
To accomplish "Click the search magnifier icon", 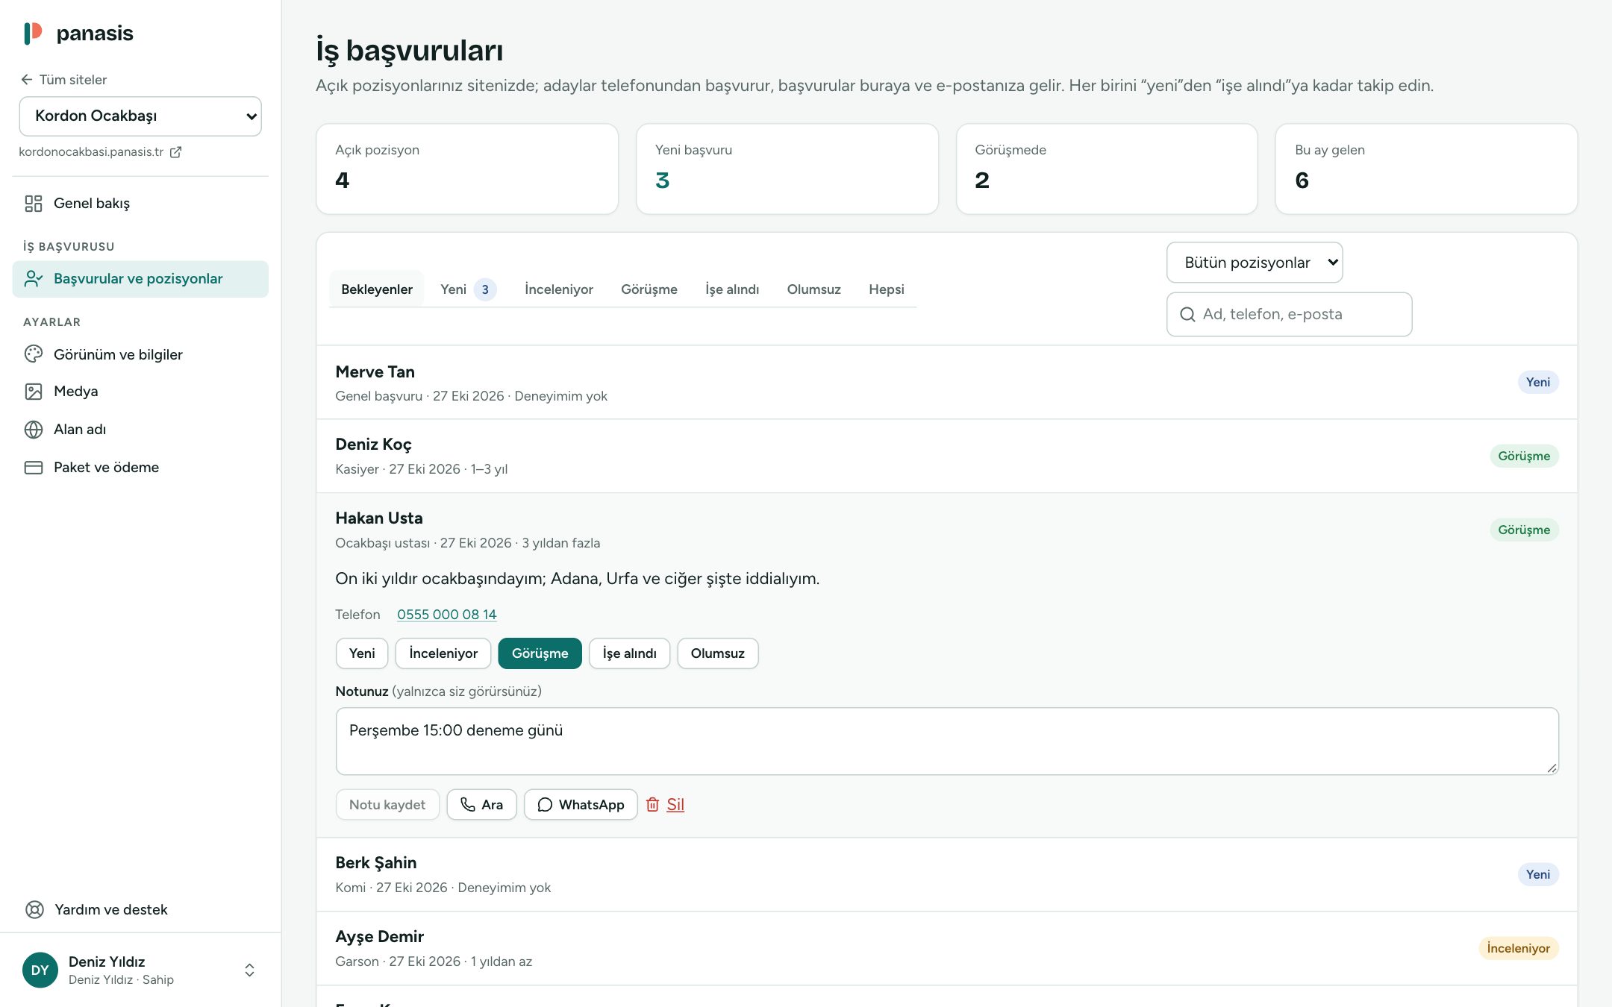I will 1187,315.
